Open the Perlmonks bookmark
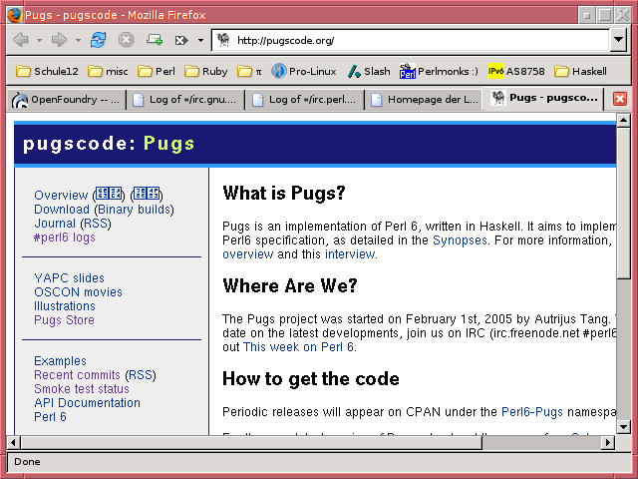Screen dimensions: 638x479 pos(439,71)
